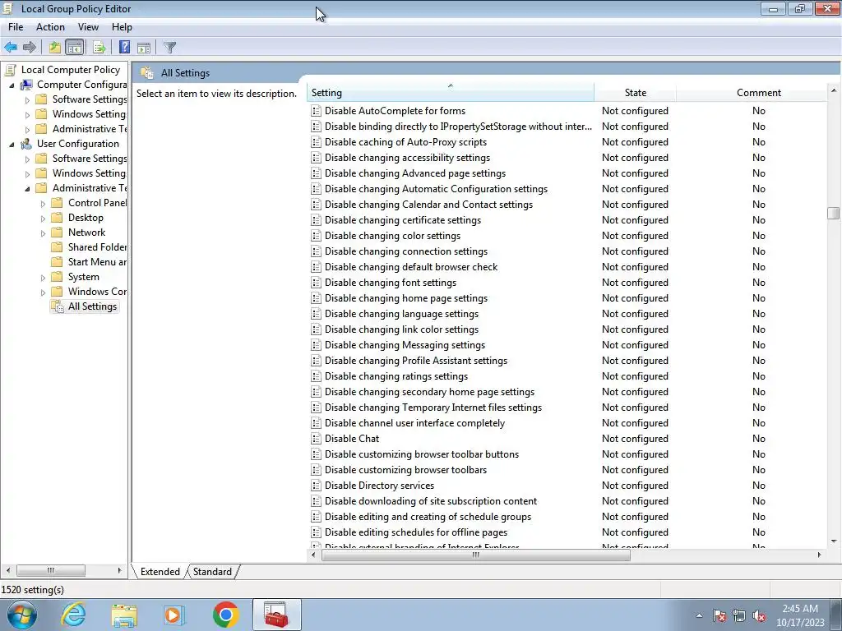Image resolution: width=842 pixels, height=631 pixels.
Task: Click the settings list scroll down arrow
Action: click(x=834, y=541)
